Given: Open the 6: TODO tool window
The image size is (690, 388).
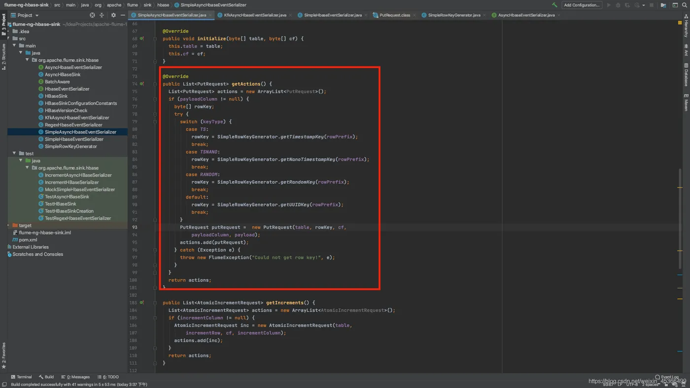Looking at the screenshot, I should (108, 377).
